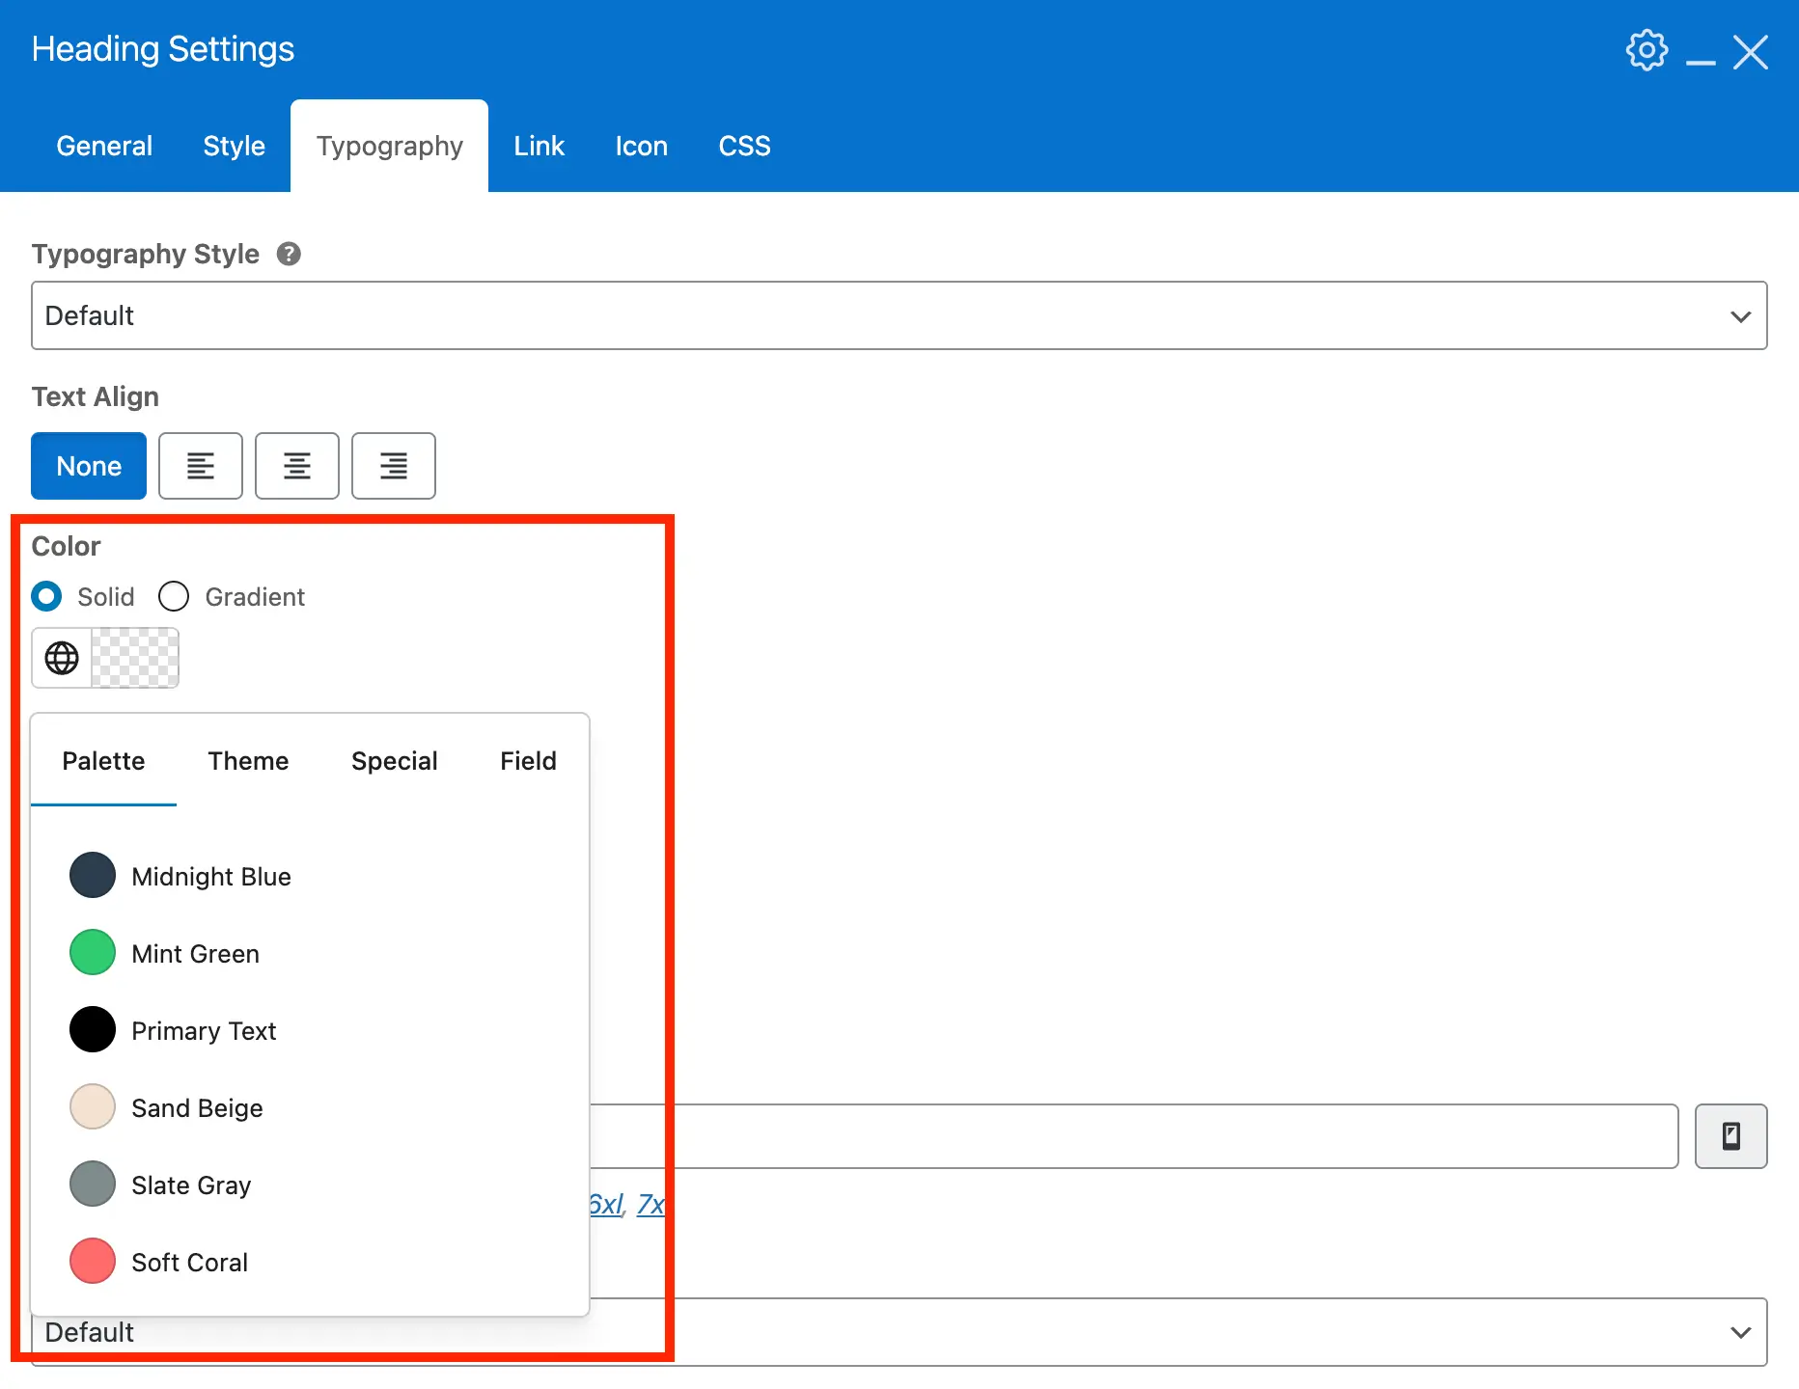Screen dimensions: 1799x1389
Task: Click the globe global color icon
Action: (x=62, y=658)
